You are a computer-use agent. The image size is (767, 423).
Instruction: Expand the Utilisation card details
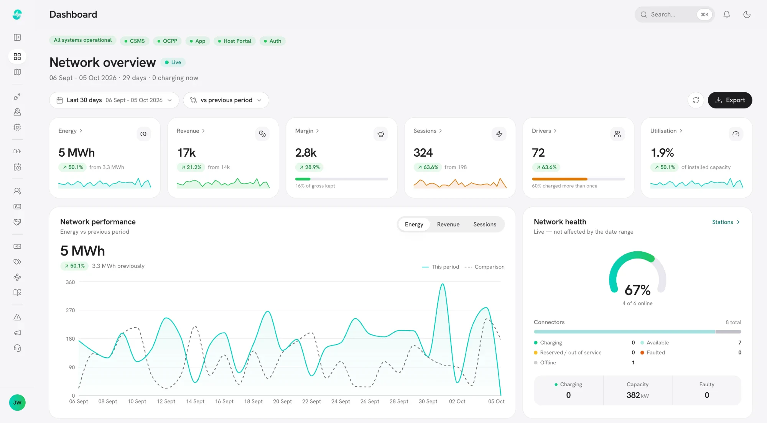point(667,131)
